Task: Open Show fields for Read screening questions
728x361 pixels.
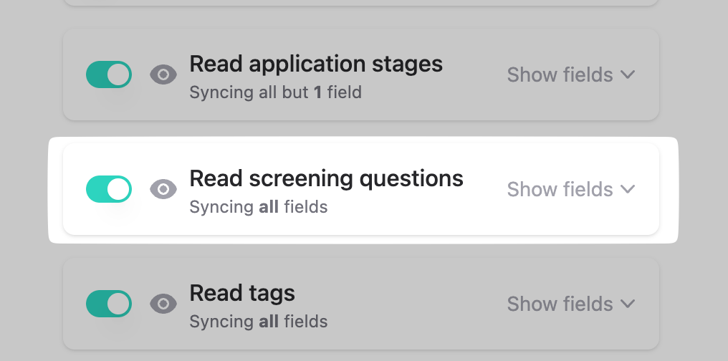Action: (x=570, y=189)
